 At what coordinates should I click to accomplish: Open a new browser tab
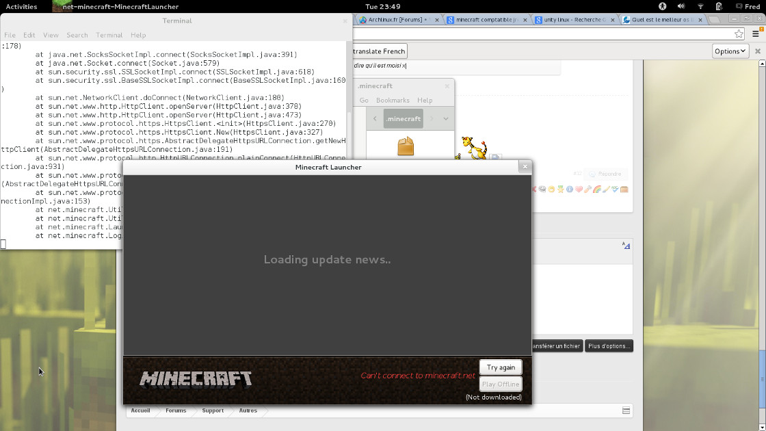[x=715, y=20]
